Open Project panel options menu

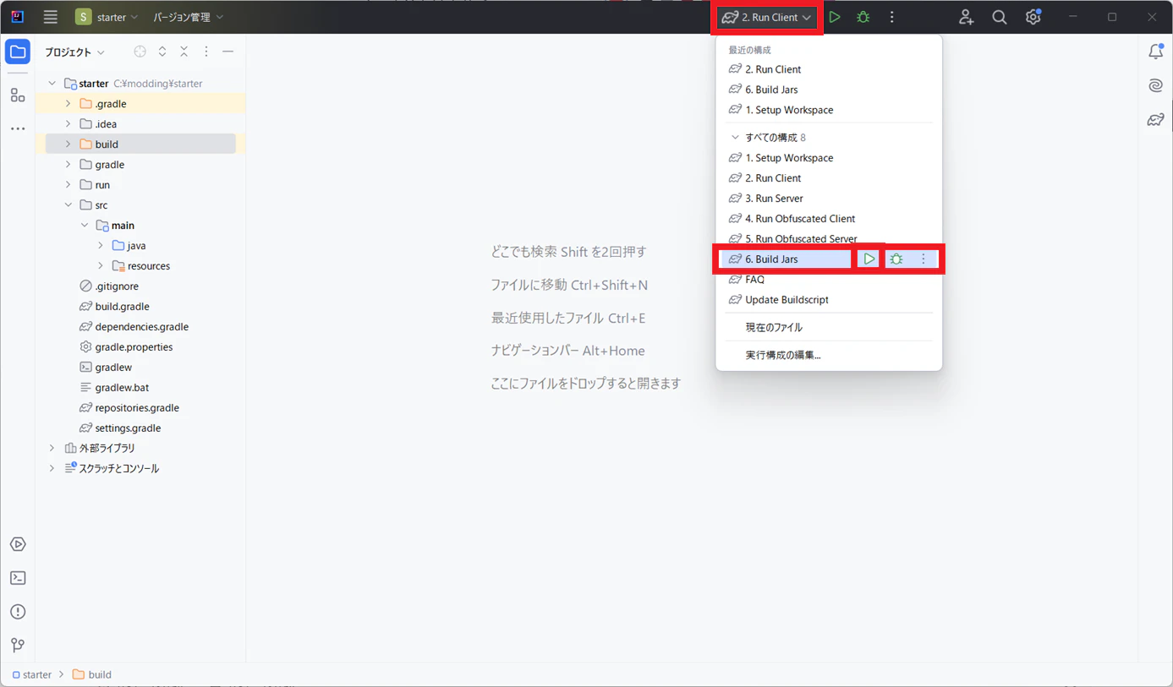(x=206, y=52)
